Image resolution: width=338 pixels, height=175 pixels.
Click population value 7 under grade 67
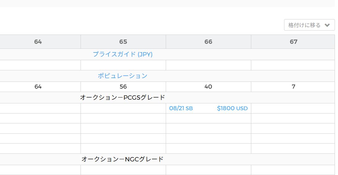tap(293, 87)
